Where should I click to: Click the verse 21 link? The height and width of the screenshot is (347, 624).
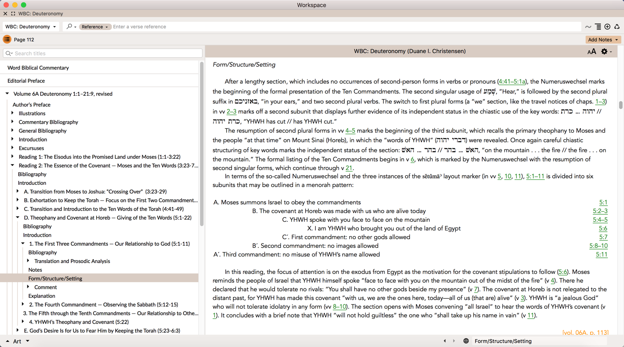click(349, 168)
